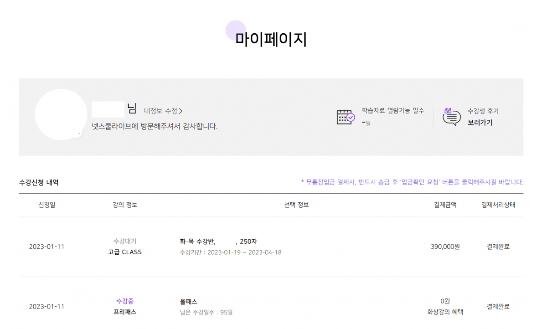Click the speech bubble 수강생 후기 icon

[451, 117]
